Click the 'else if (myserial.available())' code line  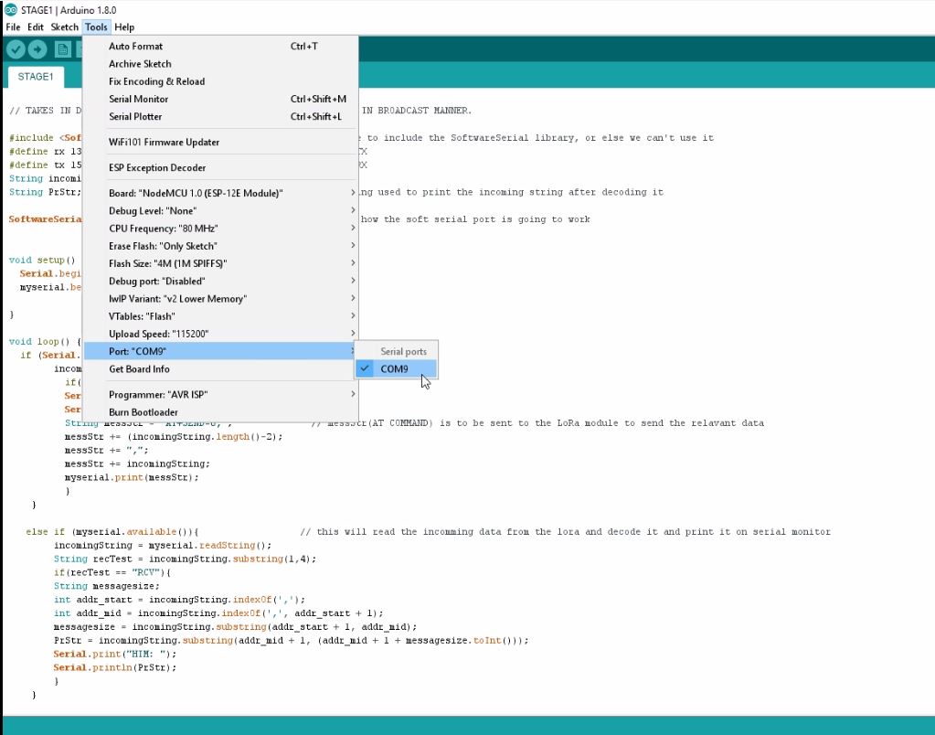[112, 531]
